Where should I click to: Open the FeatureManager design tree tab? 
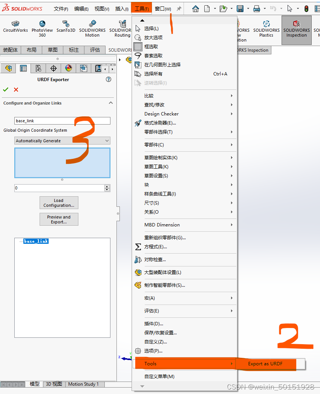9,68
